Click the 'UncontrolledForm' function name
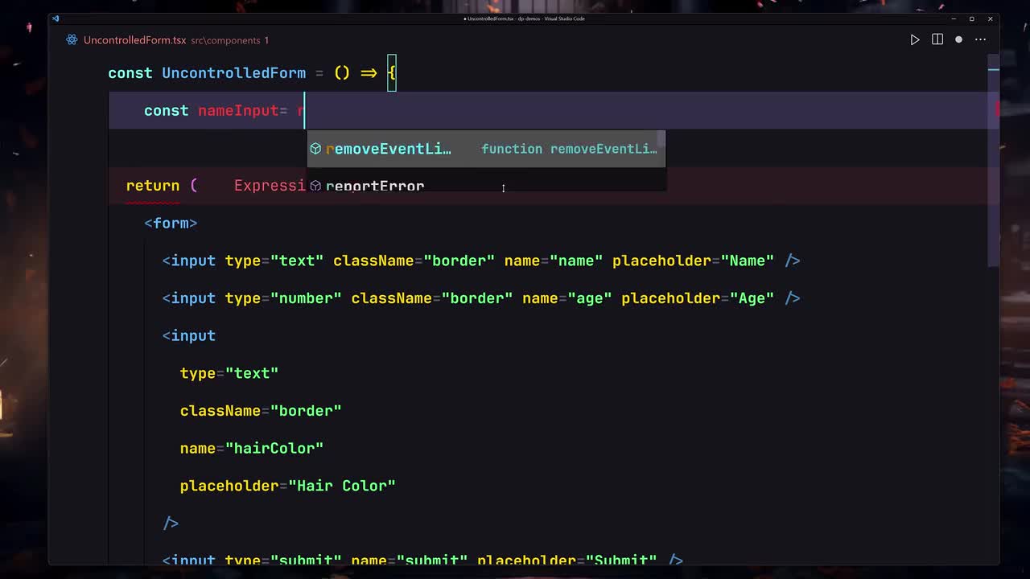The image size is (1030, 579). click(233, 73)
